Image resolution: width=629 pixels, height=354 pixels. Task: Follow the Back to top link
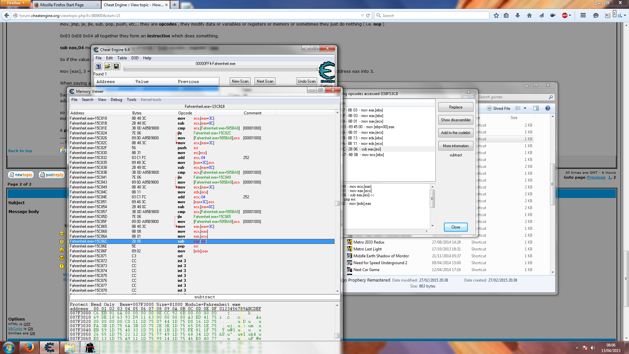pos(20,151)
